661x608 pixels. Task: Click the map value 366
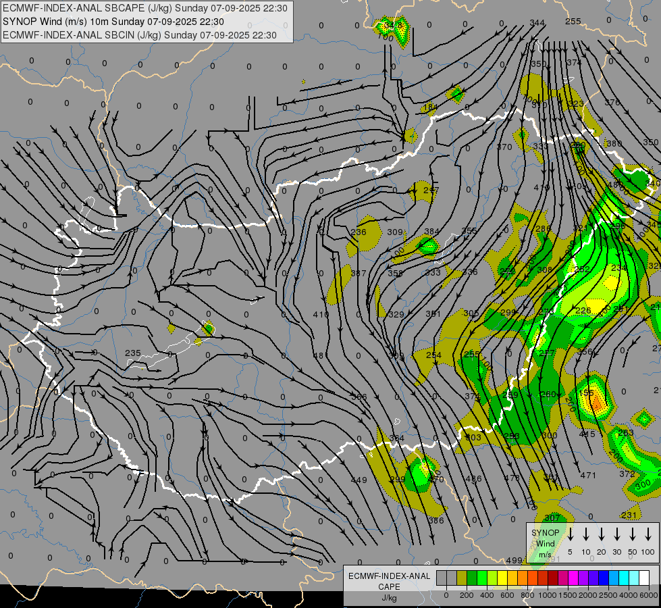(x=359, y=397)
